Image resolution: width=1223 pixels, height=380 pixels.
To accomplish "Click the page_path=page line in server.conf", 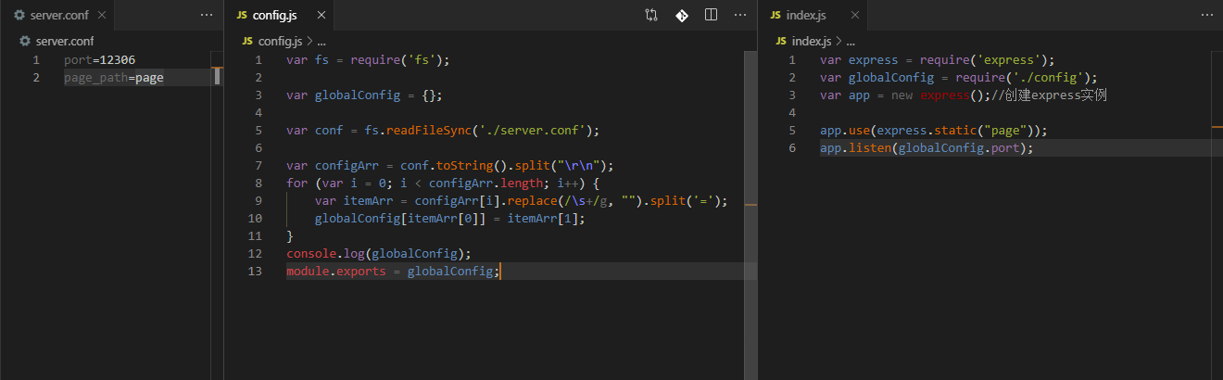I will point(114,78).
